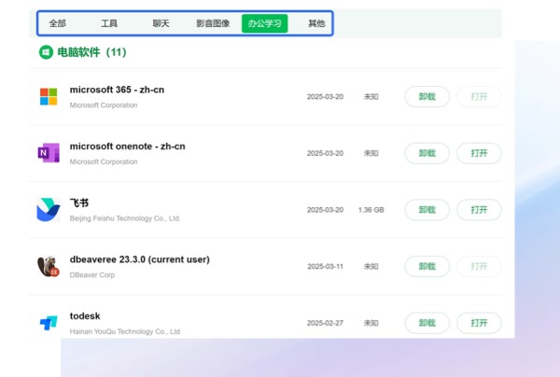Click the 电脑软件 (11) heading

pyautogui.click(x=91, y=52)
